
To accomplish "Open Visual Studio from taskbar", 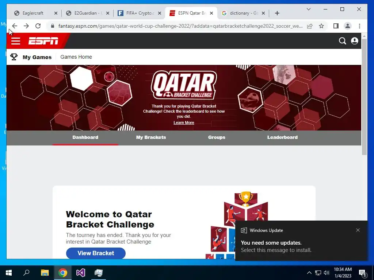I will tap(81, 273).
